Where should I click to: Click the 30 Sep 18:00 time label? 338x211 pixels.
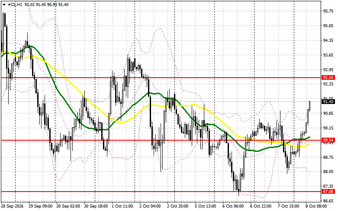point(96,206)
